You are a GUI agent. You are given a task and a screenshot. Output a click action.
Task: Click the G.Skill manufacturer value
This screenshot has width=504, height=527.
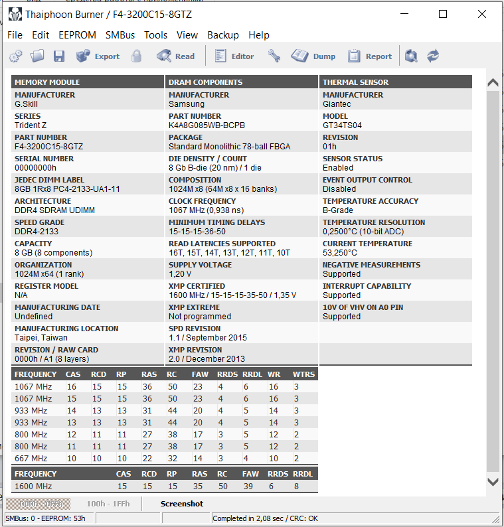pyautogui.click(x=26, y=104)
